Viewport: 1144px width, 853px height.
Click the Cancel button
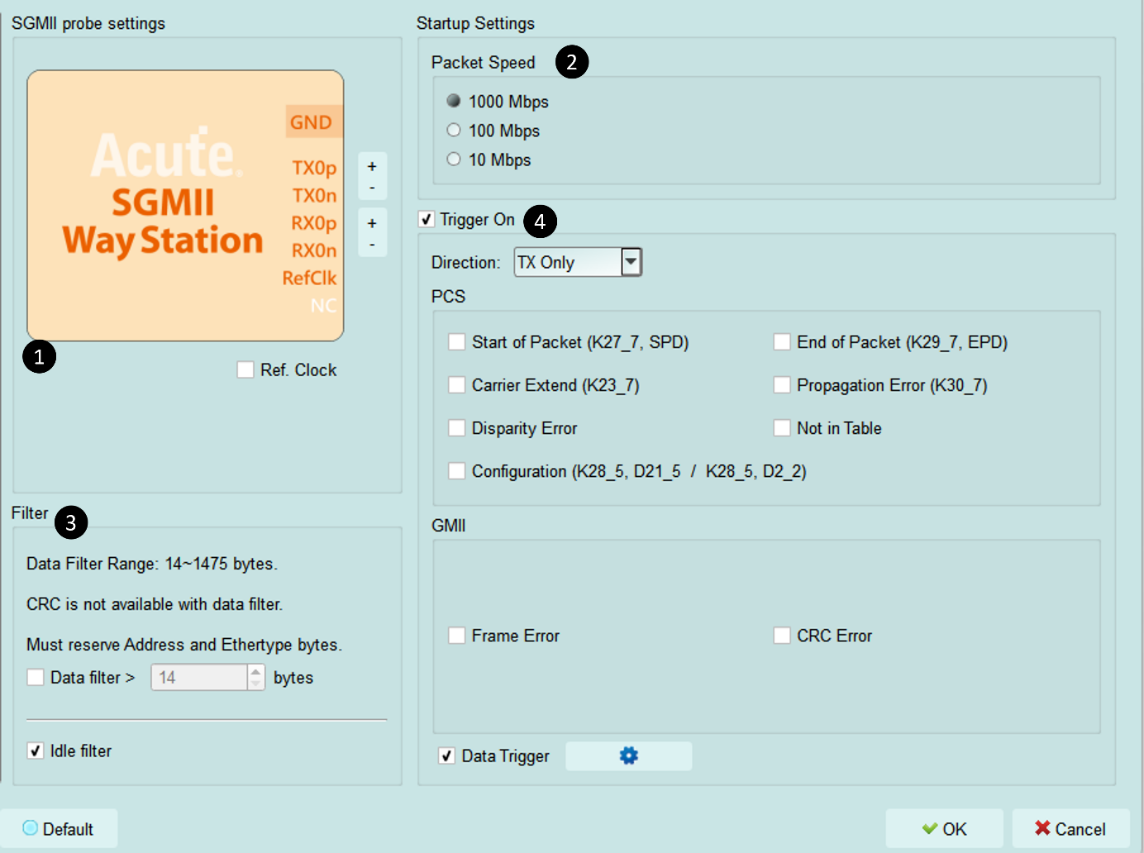(1070, 828)
